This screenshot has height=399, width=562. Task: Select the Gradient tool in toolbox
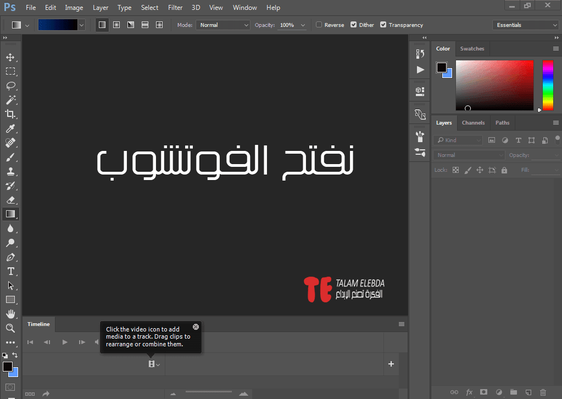click(10, 214)
